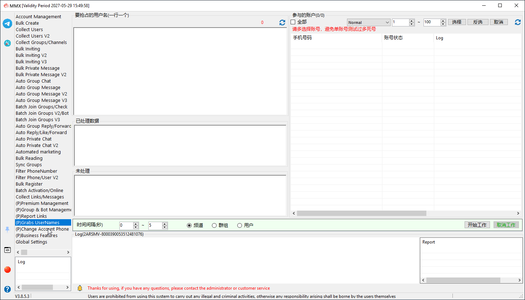Click left arrow of Report panel scrollbar
Screen dimensions: 525x300
pos(424,280)
